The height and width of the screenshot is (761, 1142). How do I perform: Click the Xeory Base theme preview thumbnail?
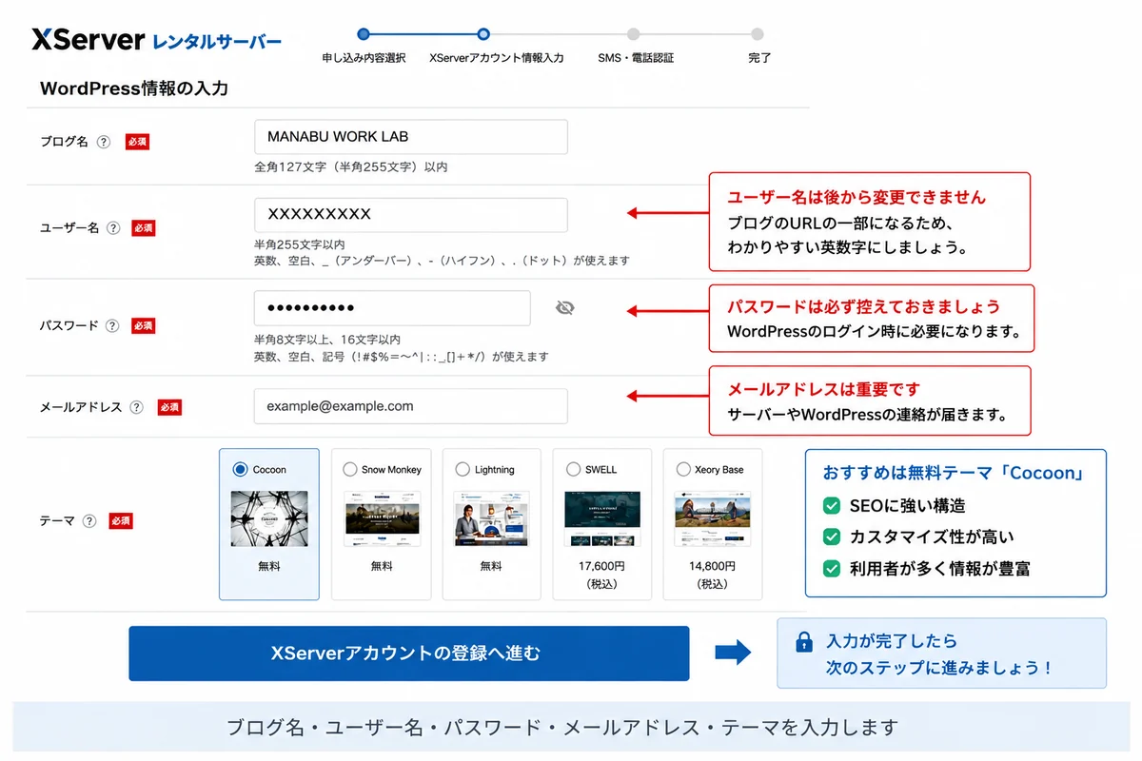713,518
